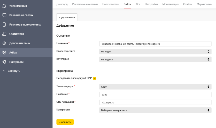
Task: Uncheck Передавать площадку в ЕРИР checkbox
Action: click(x=95, y=78)
